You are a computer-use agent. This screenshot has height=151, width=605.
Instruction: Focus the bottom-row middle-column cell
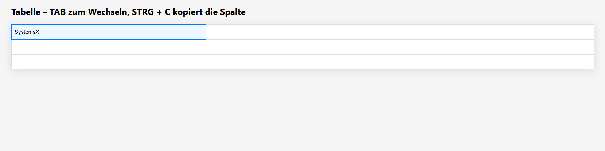pos(302,62)
